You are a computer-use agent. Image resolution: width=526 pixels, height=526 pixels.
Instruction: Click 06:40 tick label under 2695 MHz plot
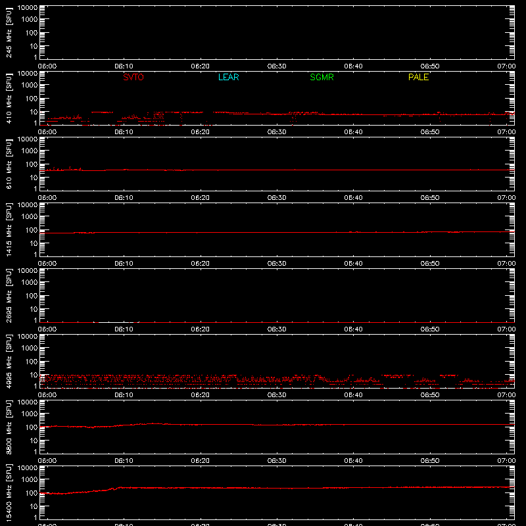point(353,329)
